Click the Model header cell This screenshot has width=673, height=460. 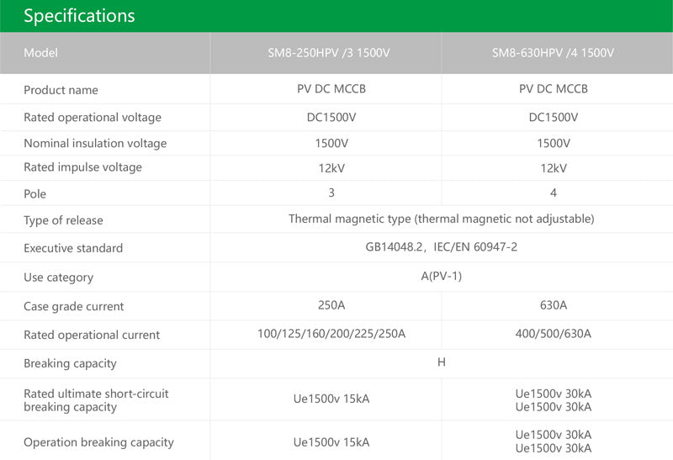click(x=41, y=53)
